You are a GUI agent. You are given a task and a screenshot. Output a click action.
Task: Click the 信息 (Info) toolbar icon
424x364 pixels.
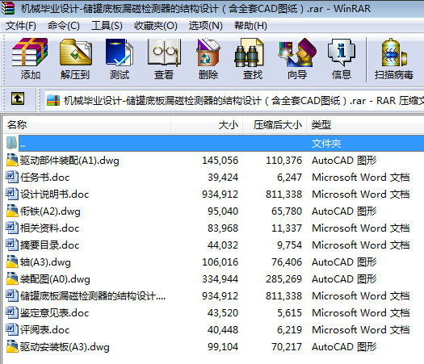pos(342,52)
